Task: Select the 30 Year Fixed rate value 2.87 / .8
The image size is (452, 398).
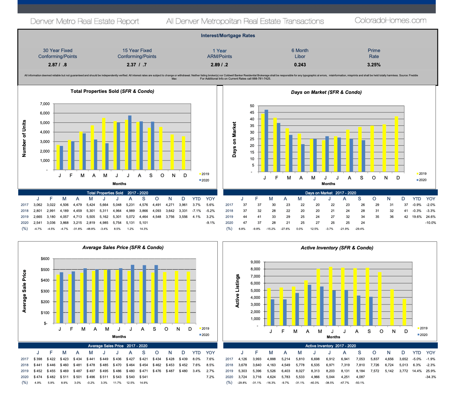Action: 57,65
